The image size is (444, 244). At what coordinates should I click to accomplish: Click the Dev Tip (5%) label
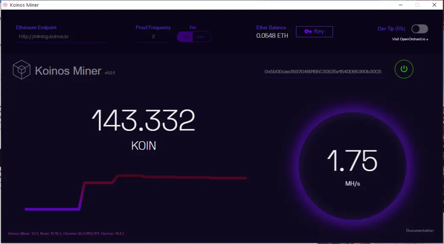391,29
